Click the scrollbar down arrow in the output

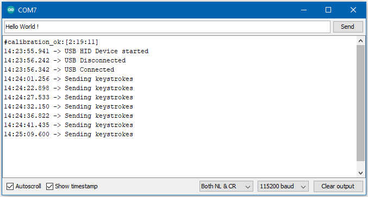click(360, 173)
